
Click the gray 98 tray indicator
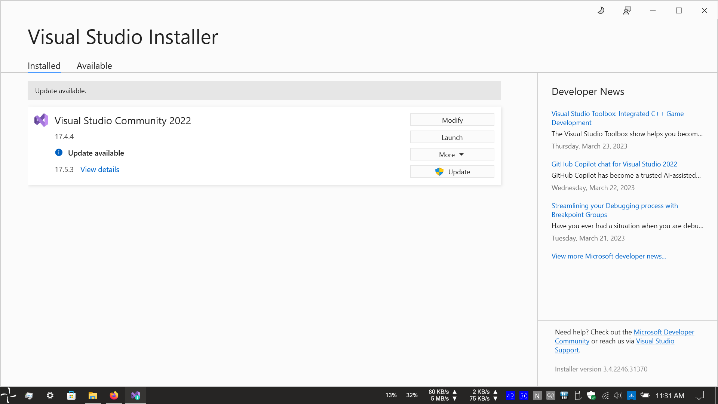click(x=551, y=395)
